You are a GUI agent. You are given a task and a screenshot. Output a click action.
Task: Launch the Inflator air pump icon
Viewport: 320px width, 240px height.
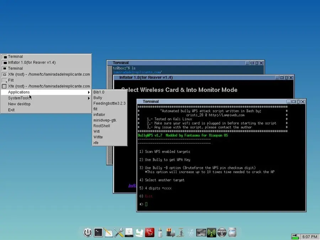tap(181, 233)
